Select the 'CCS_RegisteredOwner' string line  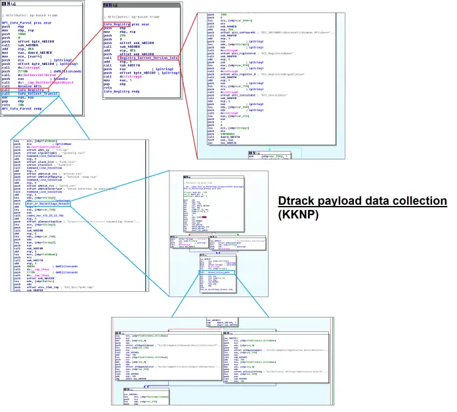tap(250, 54)
